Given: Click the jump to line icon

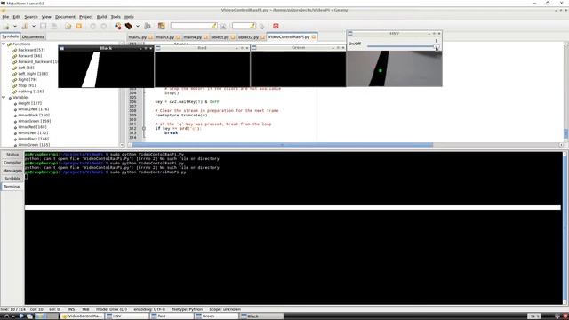Looking at the screenshot, I should pyautogui.click(x=261, y=26).
